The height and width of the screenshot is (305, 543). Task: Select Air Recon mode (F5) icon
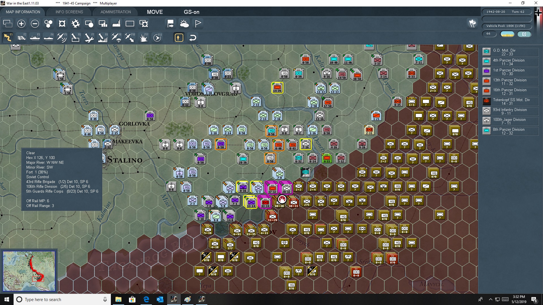point(62,38)
